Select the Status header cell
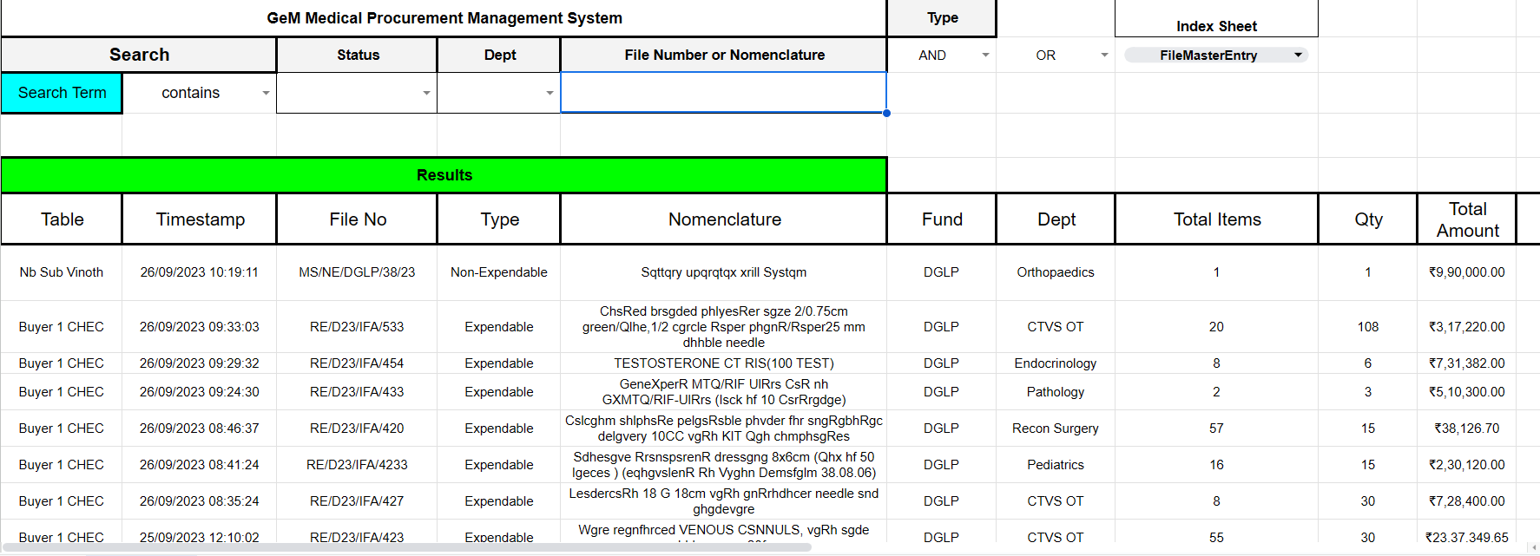The height and width of the screenshot is (556, 1540). (357, 55)
